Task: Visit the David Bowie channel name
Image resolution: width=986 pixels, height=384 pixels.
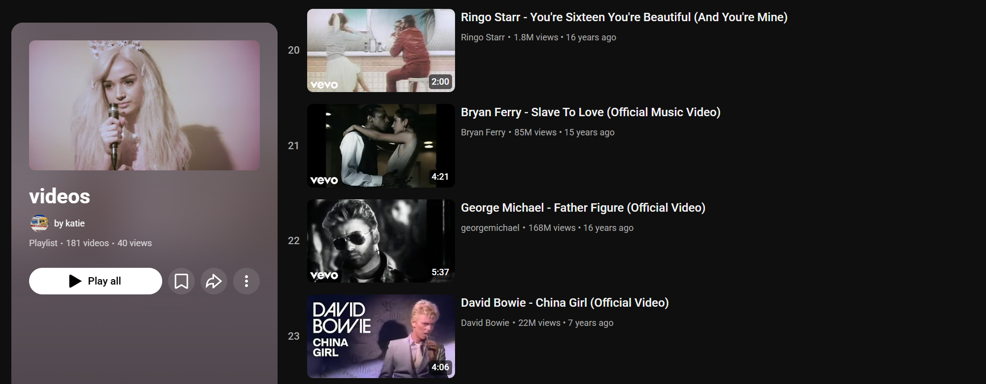Action: pos(485,323)
